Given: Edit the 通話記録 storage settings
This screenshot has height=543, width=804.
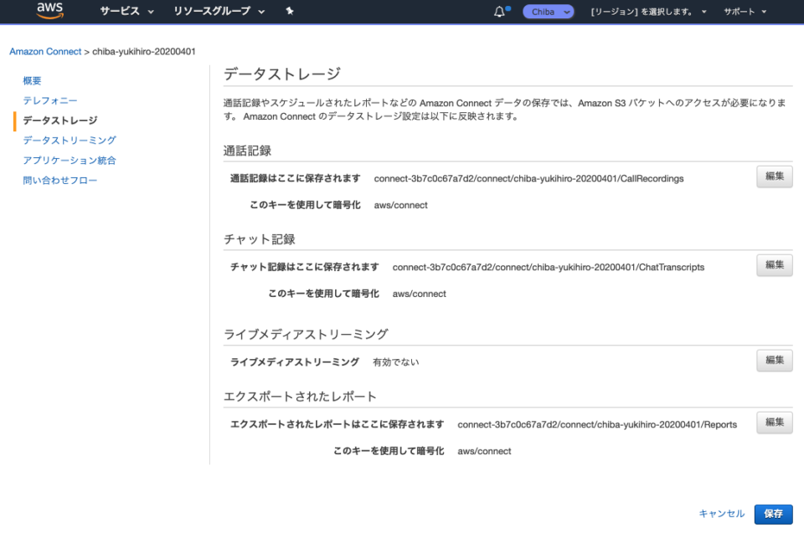Looking at the screenshot, I should point(774,177).
